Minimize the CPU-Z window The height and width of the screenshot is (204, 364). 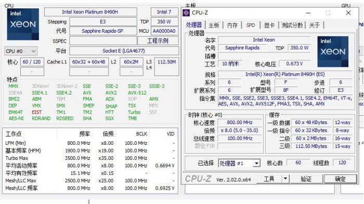[x=308, y=13]
